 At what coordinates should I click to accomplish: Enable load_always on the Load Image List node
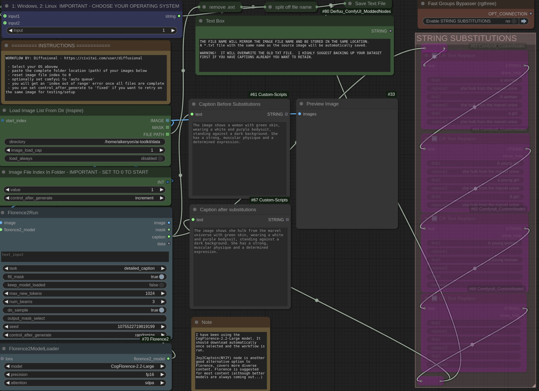(x=160, y=159)
